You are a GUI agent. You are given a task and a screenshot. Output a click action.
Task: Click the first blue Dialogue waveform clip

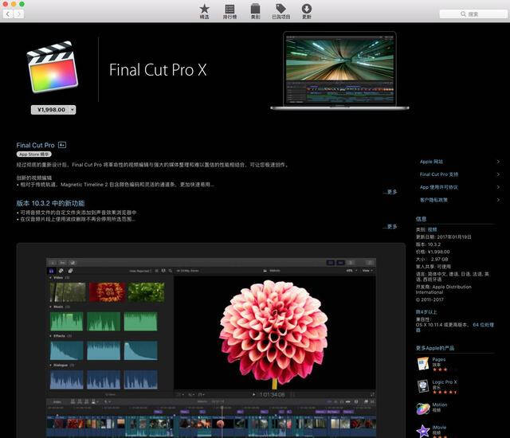click(x=66, y=380)
